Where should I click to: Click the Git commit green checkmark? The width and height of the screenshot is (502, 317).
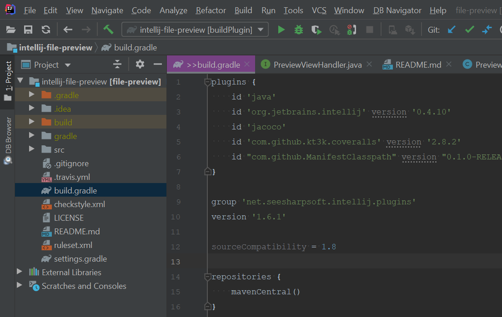tap(469, 30)
